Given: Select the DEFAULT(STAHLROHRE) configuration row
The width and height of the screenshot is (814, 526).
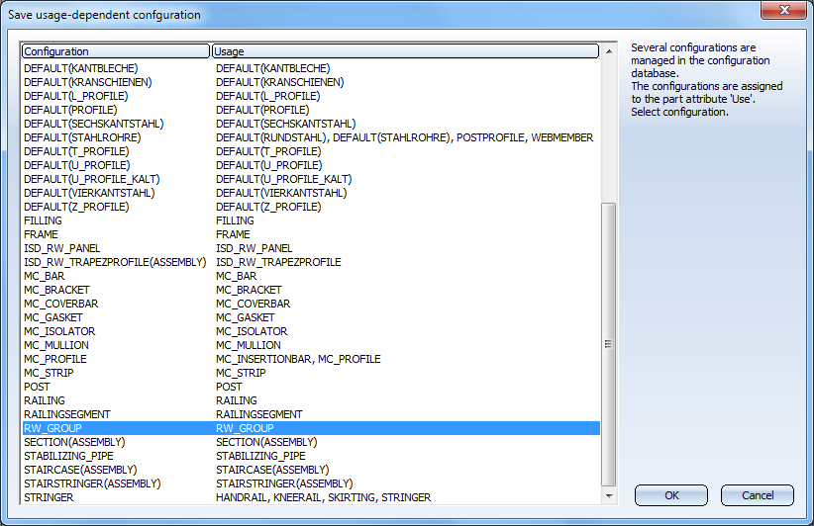Looking at the screenshot, I should tap(311, 137).
